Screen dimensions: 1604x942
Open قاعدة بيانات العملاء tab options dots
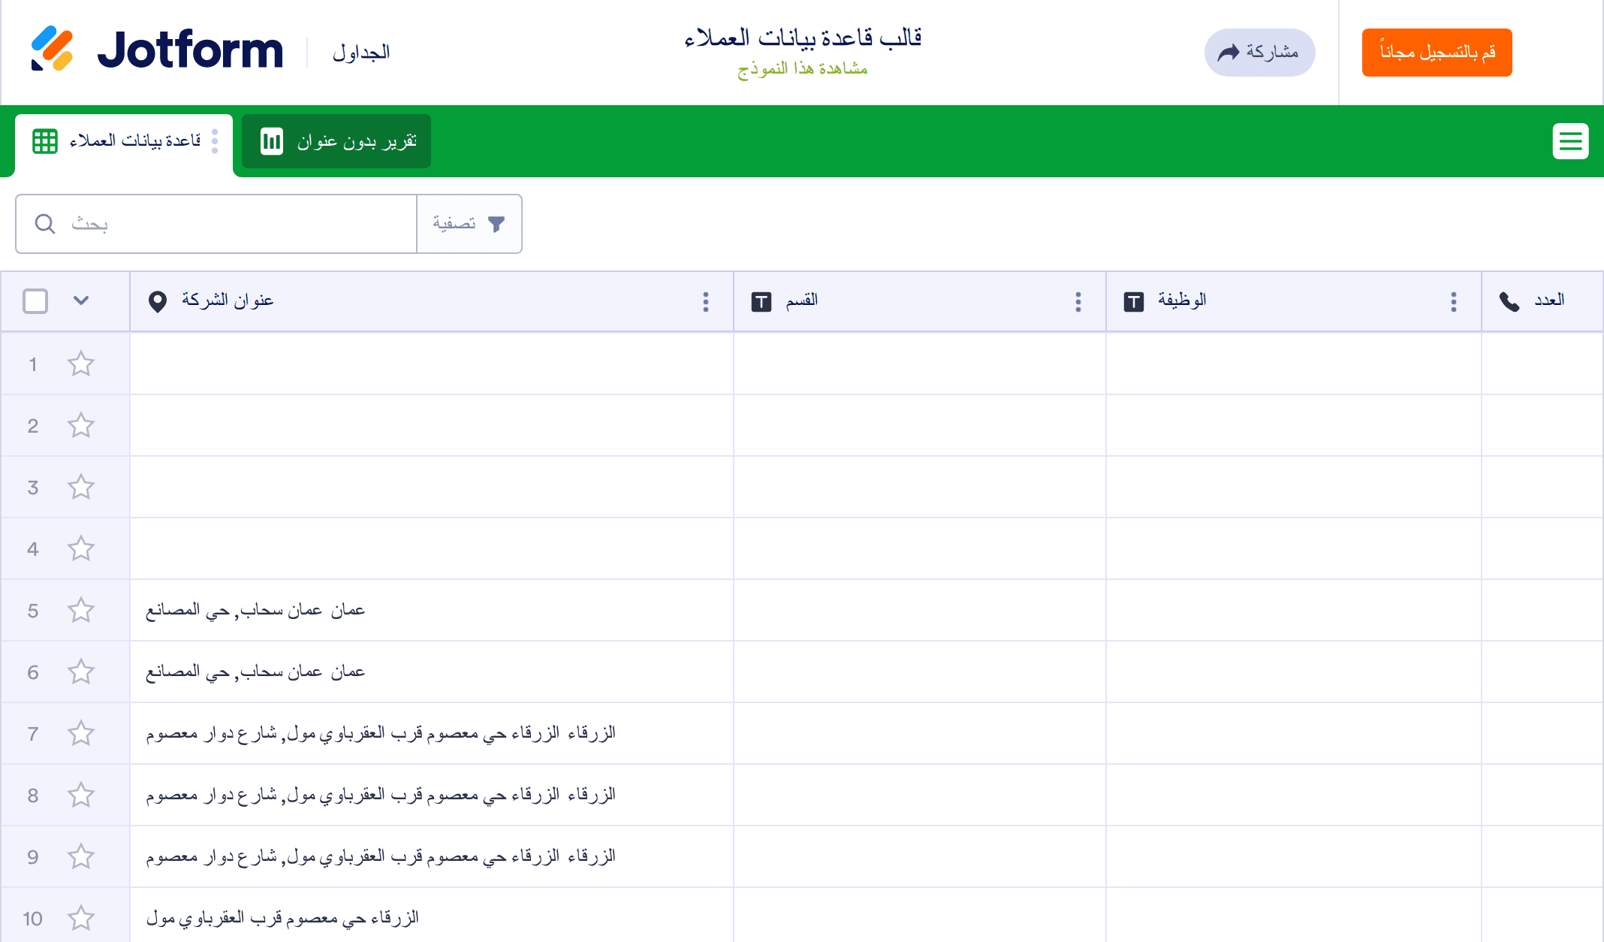[x=215, y=141]
